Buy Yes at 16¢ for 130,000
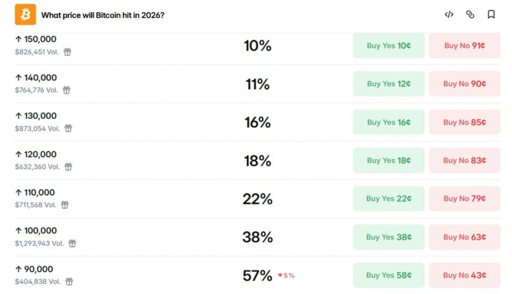The width and height of the screenshot is (512, 294). point(388,122)
